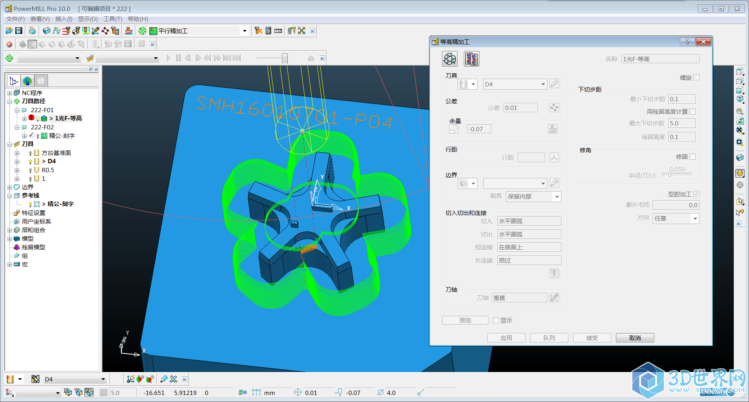
Task: Pause the toolpath simulation
Action: [178, 58]
